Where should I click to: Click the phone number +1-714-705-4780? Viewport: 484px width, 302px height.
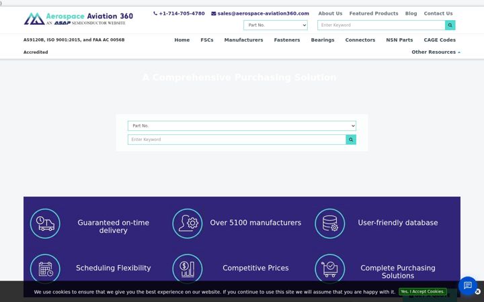[x=182, y=13]
